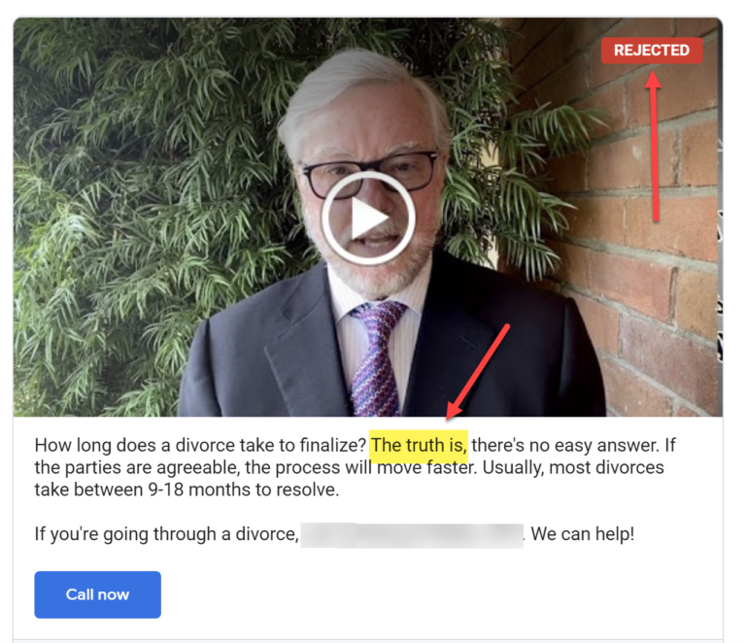Click the red arrow pointing to highlighted text
This screenshot has height=643, width=746.
click(477, 372)
